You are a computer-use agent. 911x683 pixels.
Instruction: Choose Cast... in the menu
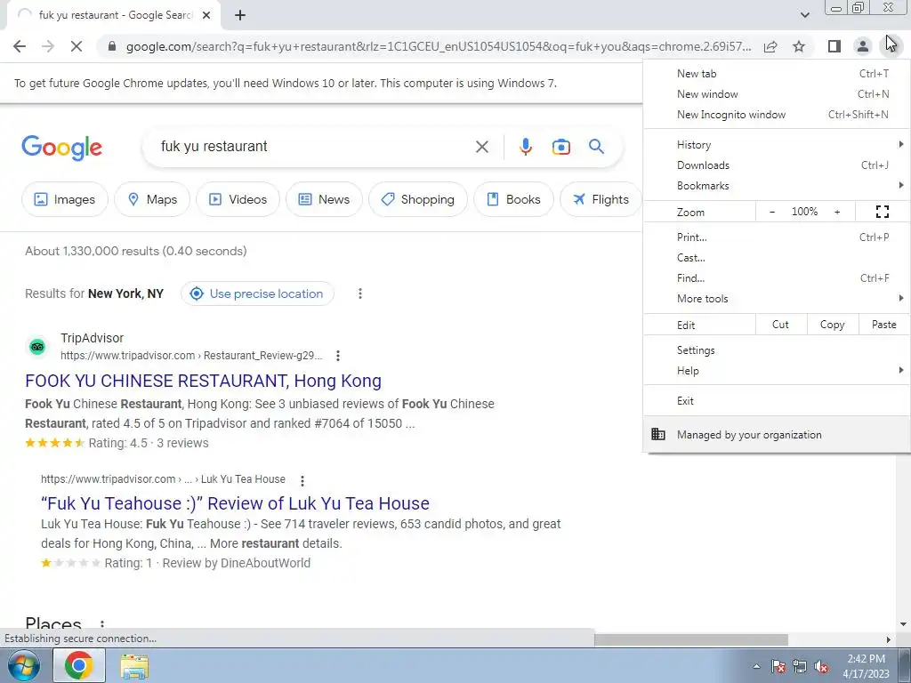pos(777,257)
